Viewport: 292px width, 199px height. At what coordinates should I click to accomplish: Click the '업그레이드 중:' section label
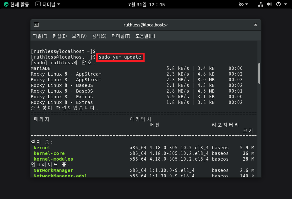click(50, 165)
